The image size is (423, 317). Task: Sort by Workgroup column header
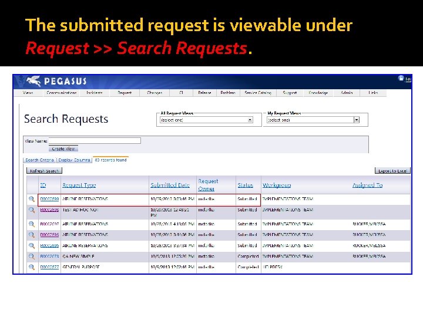tap(277, 185)
